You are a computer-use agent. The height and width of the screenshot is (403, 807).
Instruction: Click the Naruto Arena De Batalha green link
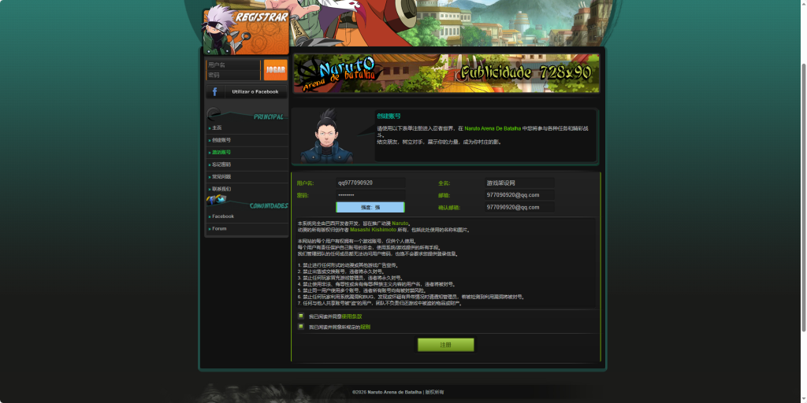coord(493,128)
